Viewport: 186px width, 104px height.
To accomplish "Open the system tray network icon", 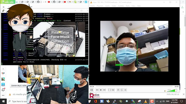I will pos(160,101).
